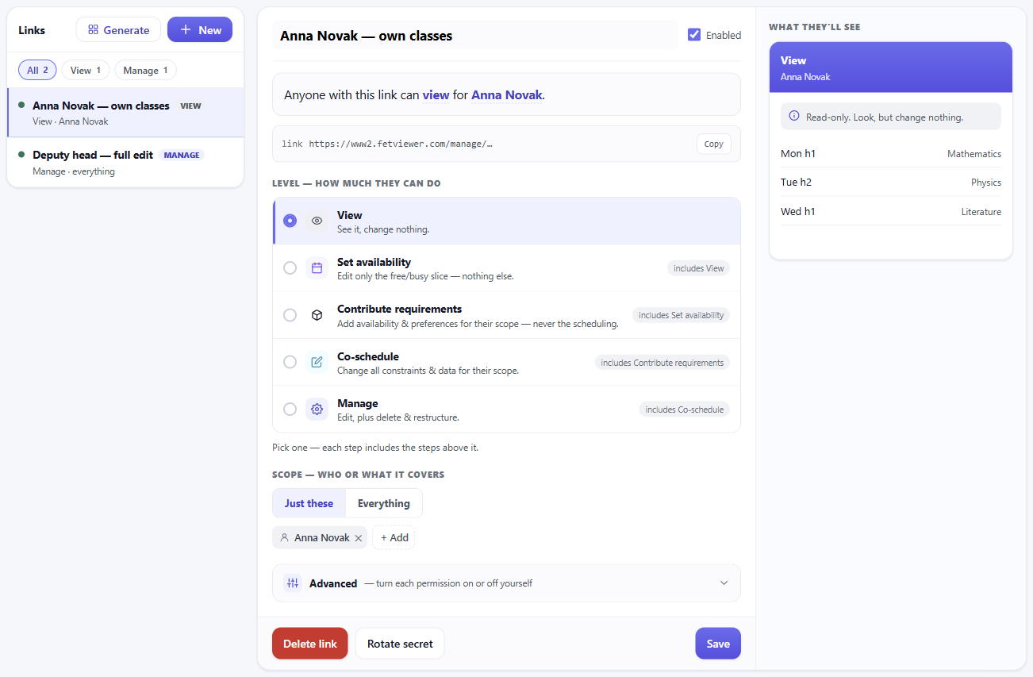Click the eye icon in View level
This screenshot has width=1033, height=677.
click(317, 221)
